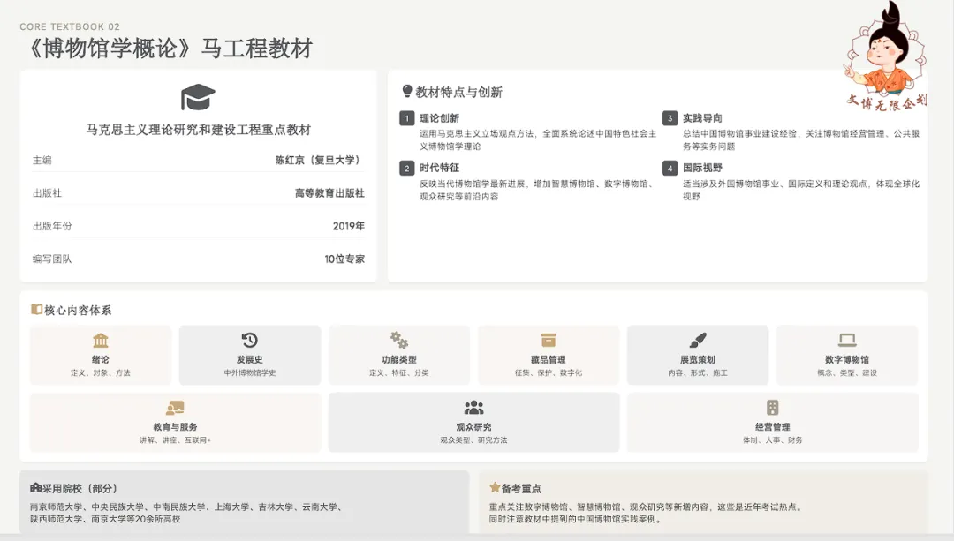Click the number 2 badge for 时代特征
The width and height of the screenshot is (954, 541).
(407, 169)
